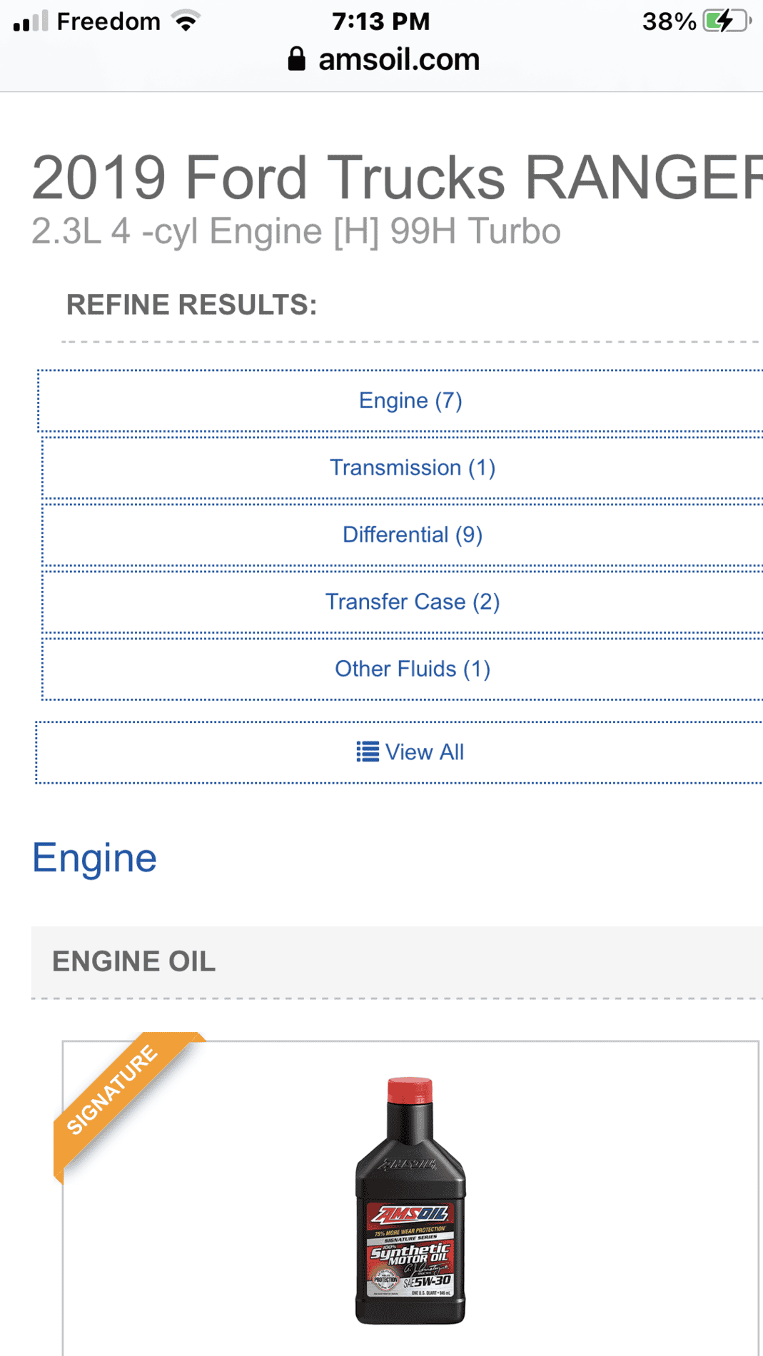Open the Engine section heading link

[94, 857]
